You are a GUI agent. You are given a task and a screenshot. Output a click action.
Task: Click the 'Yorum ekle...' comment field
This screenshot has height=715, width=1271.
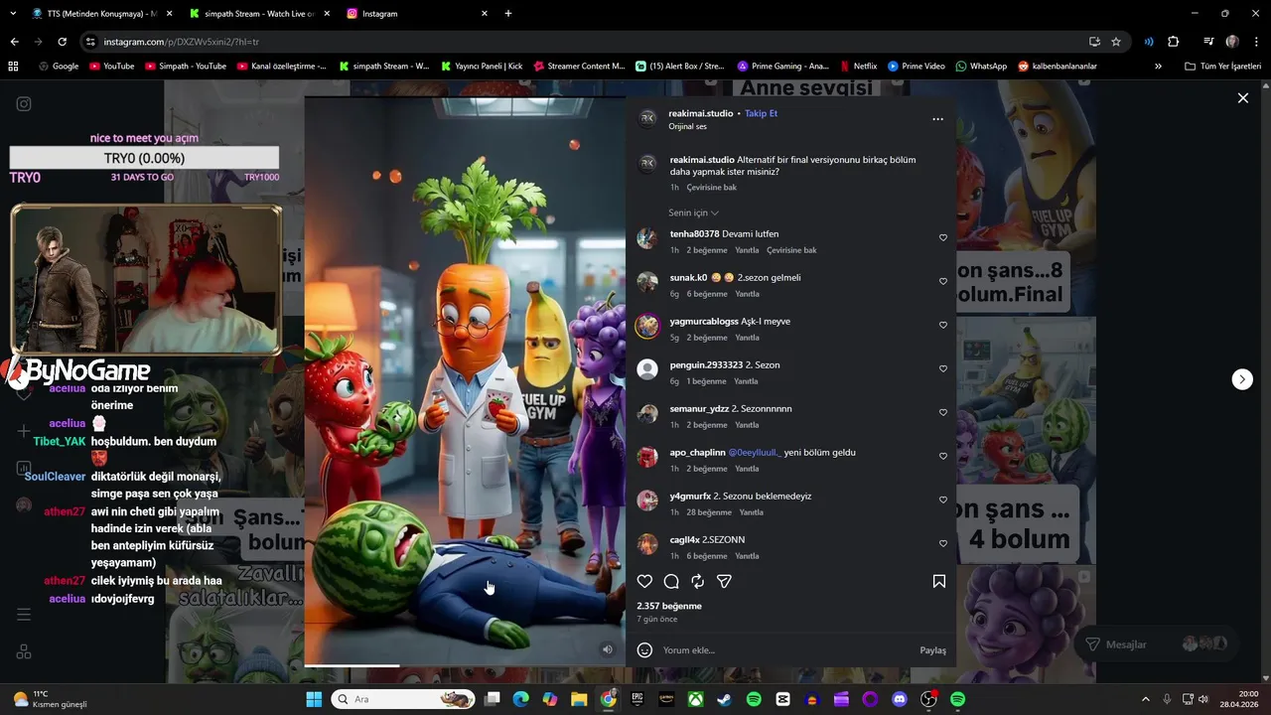click(784, 650)
